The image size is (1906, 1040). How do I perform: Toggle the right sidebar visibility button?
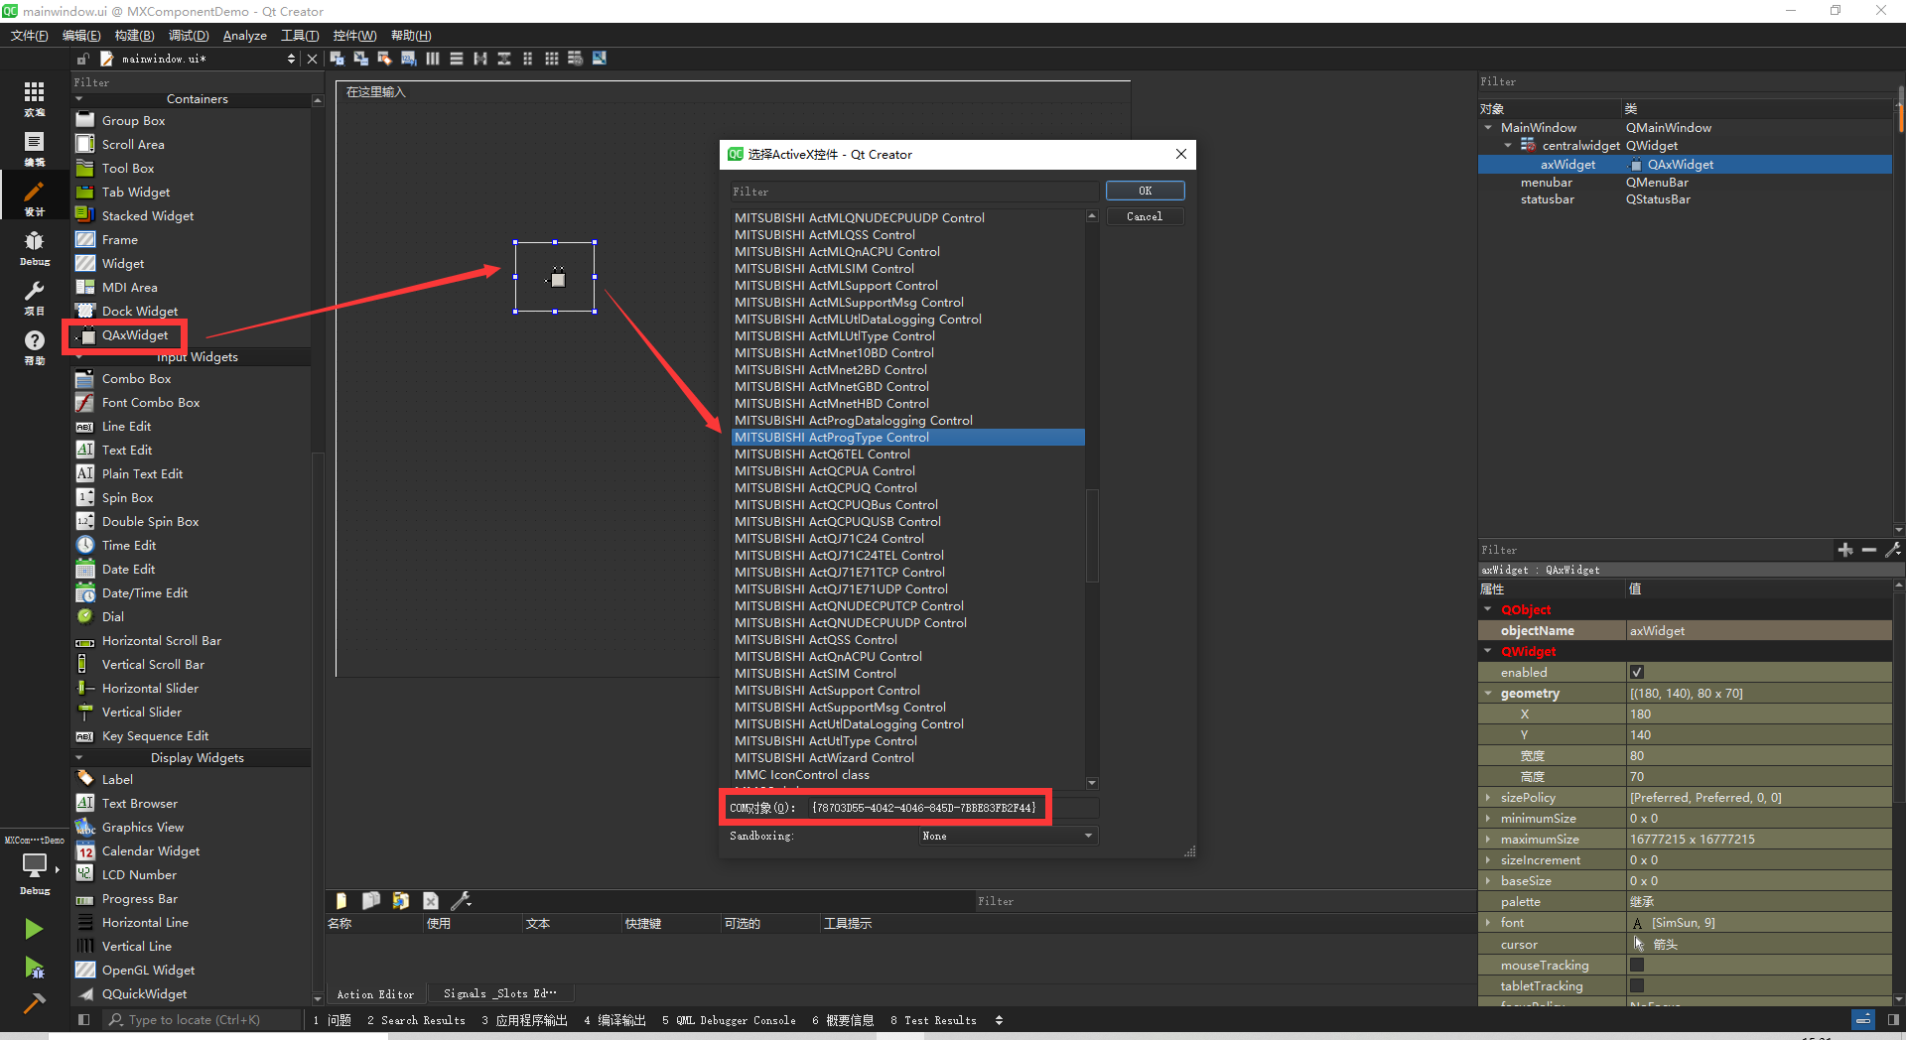click(1892, 1019)
